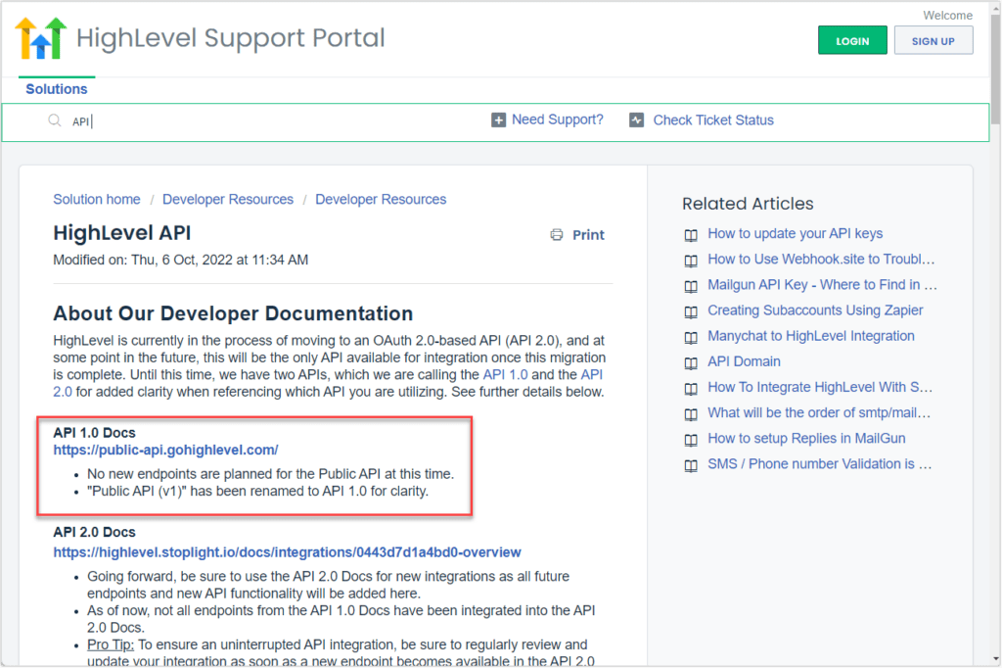The height and width of the screenshot is (668, 1002).
Task: Click the 'API 2.0 Docs' label
Action: click(95, 533)
